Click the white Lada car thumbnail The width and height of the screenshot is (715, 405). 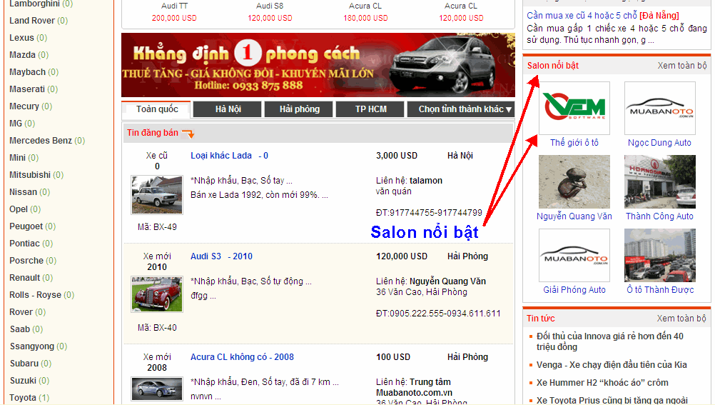157,194
